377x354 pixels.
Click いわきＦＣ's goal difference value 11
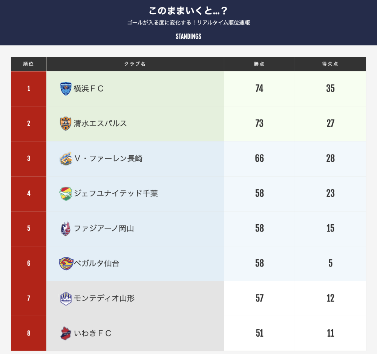(x=330, y=333)
